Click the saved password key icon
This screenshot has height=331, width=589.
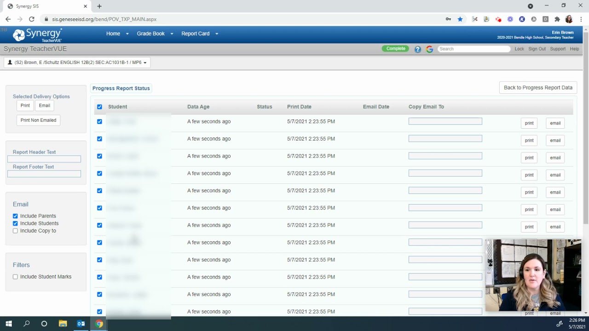448,19
